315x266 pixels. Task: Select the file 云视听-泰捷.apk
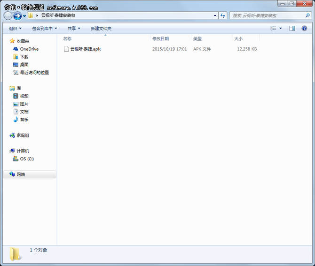point(86,49)
